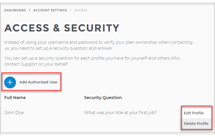The height and width of the screenshot is (137, 215).
Task: Click the line 'contact Support on your behalf.'
Action: 36,64
